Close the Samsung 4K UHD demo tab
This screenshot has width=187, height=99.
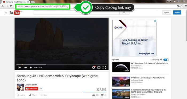28,2
